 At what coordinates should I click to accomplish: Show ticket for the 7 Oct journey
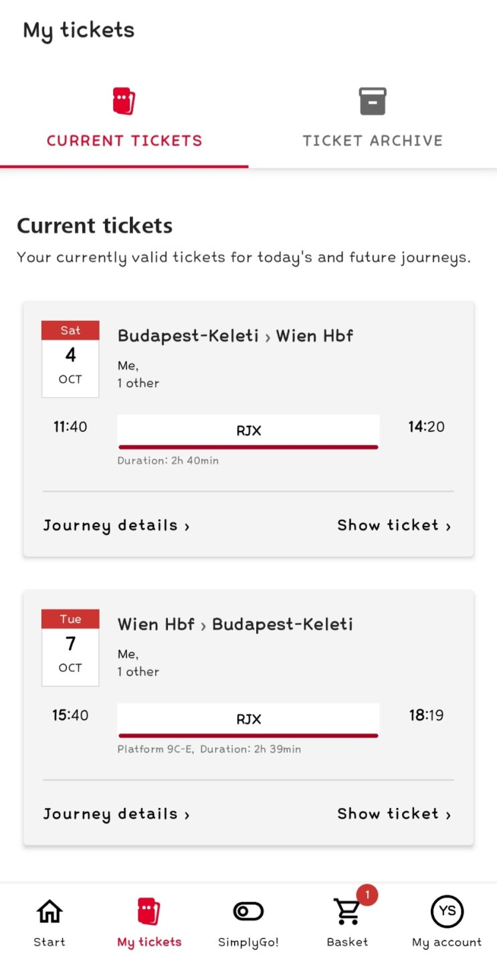pyautogui.click(x=394, y=814)
